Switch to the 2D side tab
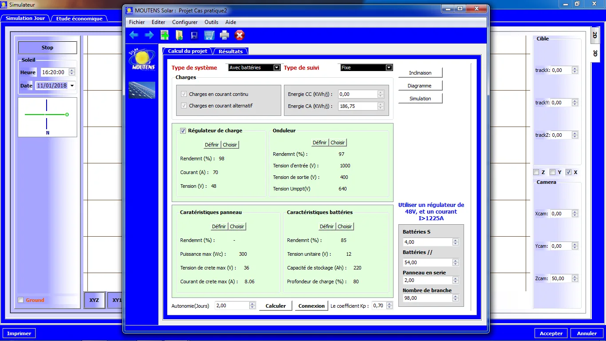The image size is (606, 341). click(595, 35)
